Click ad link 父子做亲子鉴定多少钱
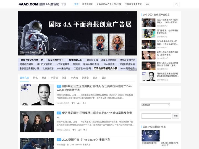199x149 pixels. click(x=105, y=68)
